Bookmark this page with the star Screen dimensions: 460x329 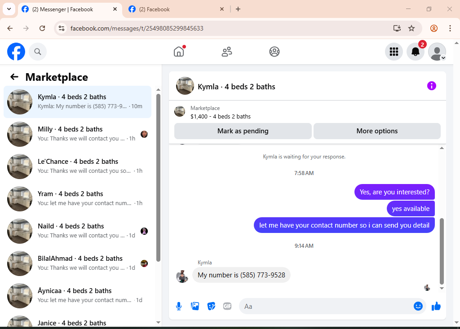point(411,28)
